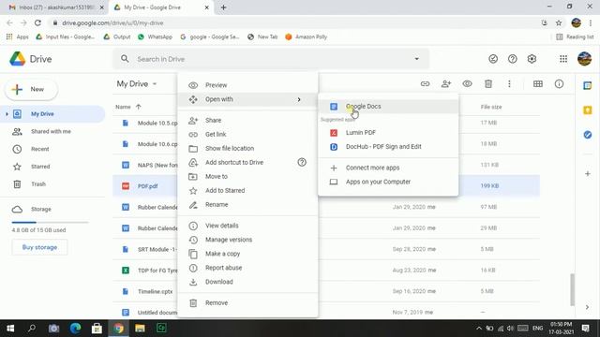Select Preview in context menu

(247, 85)
